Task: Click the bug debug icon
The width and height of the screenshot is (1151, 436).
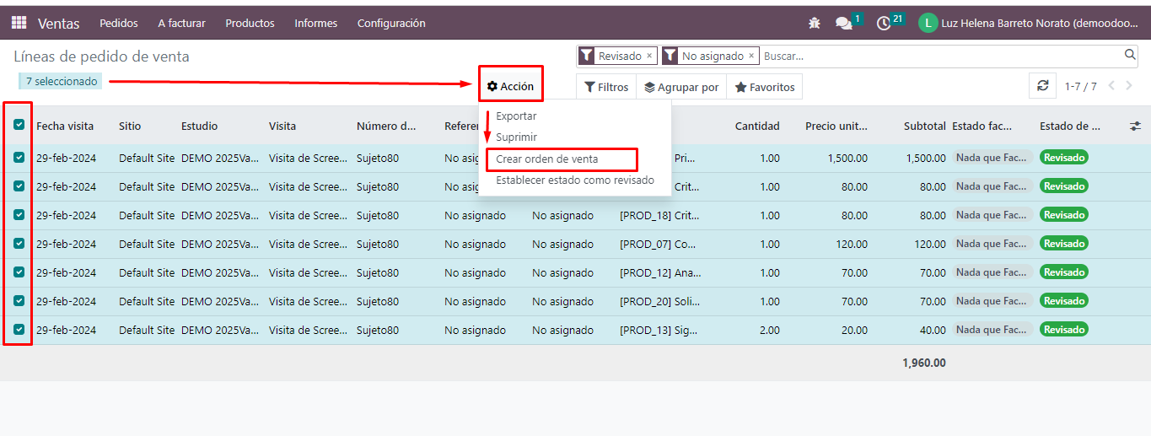Action: coord(814,24)
